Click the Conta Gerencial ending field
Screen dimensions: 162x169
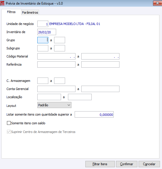pyautogui.click(x=100, y=89)
